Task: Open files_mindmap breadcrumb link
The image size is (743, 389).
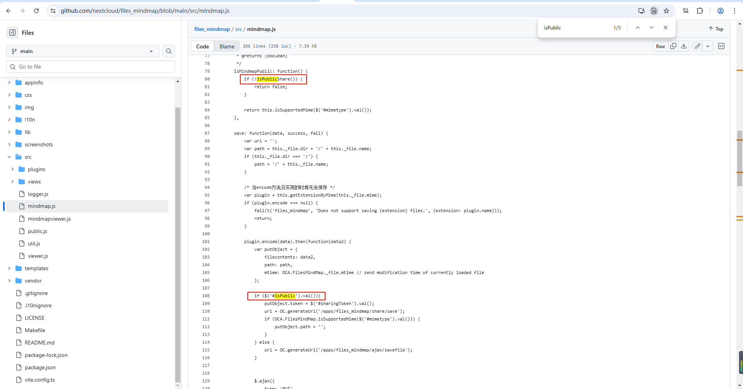Action: pos(212,29)
